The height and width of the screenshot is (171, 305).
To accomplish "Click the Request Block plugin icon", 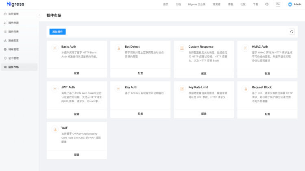I will tap(245, 89).
